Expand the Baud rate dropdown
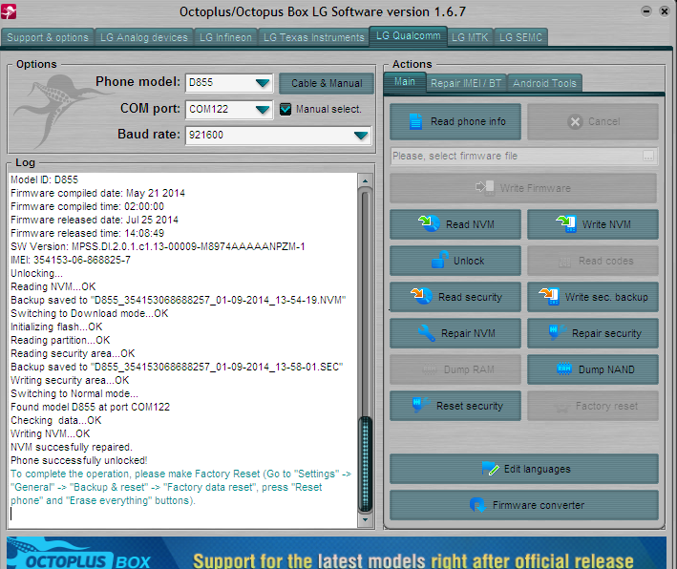The image size is (677, 569). (361, 136)
